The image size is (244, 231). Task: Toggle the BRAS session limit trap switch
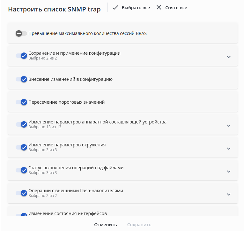pos(21,33)
